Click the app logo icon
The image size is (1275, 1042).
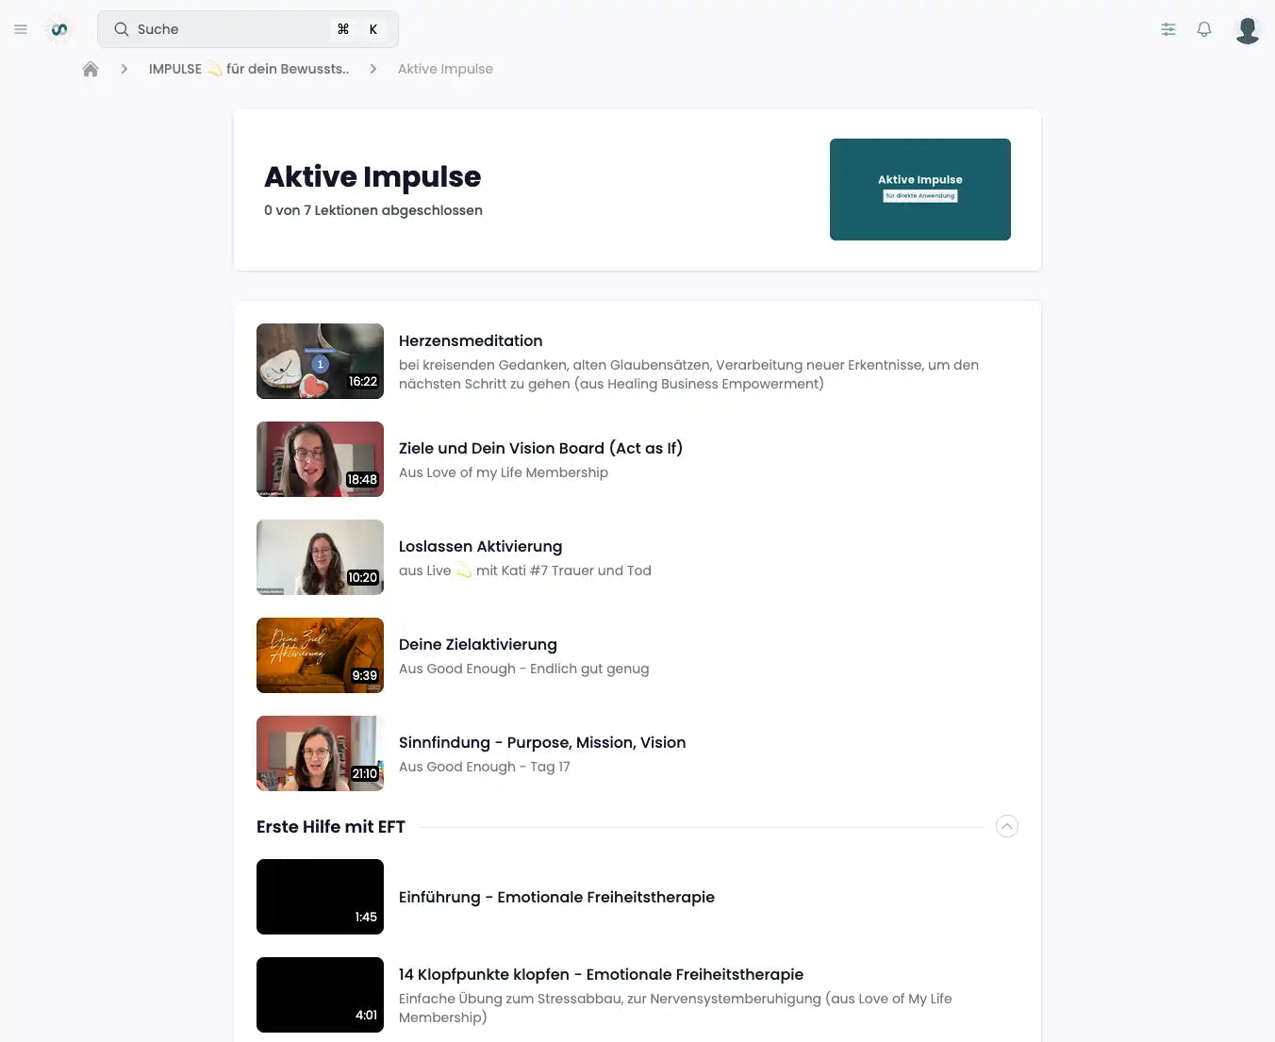[59, 29]
